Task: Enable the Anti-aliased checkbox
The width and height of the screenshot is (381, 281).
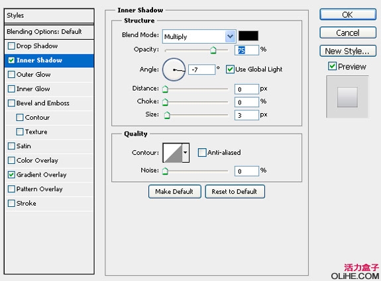Action: pyautogui.click(x=202, y=153)
